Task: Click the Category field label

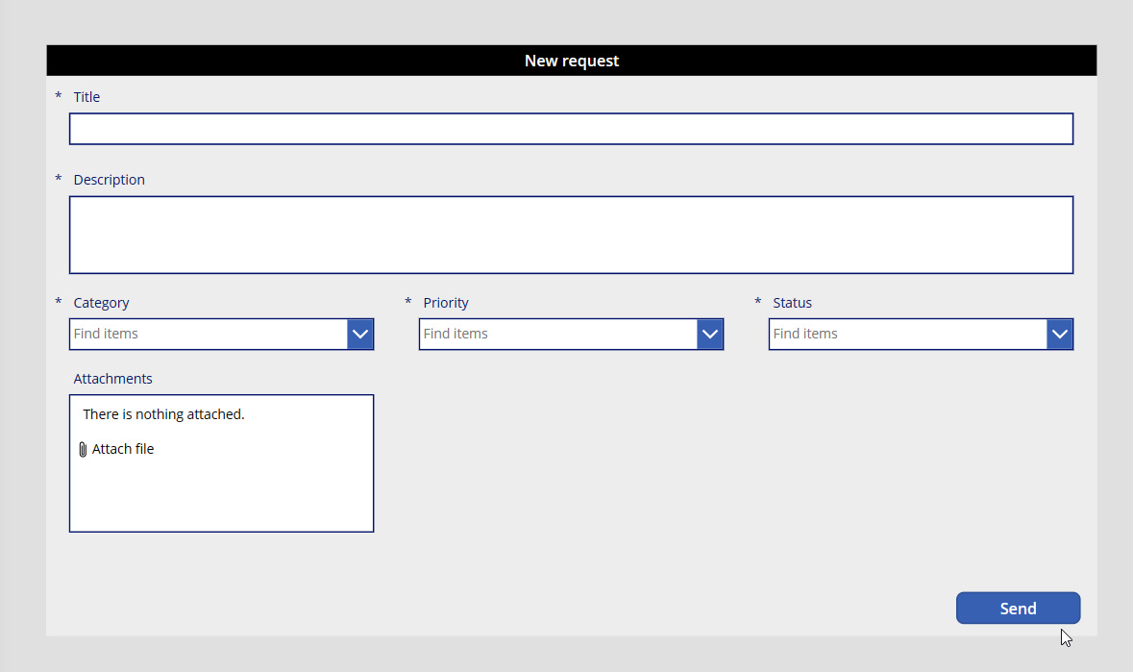Action: coord(101,303)
